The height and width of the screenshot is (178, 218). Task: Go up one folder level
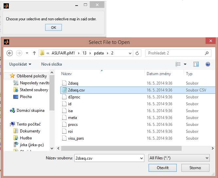(34, 53)
